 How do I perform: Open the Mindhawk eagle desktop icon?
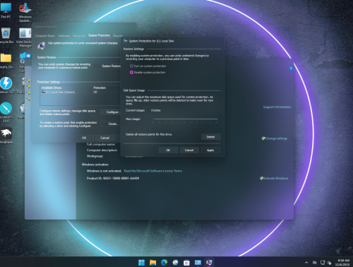[x=6, y=136]
